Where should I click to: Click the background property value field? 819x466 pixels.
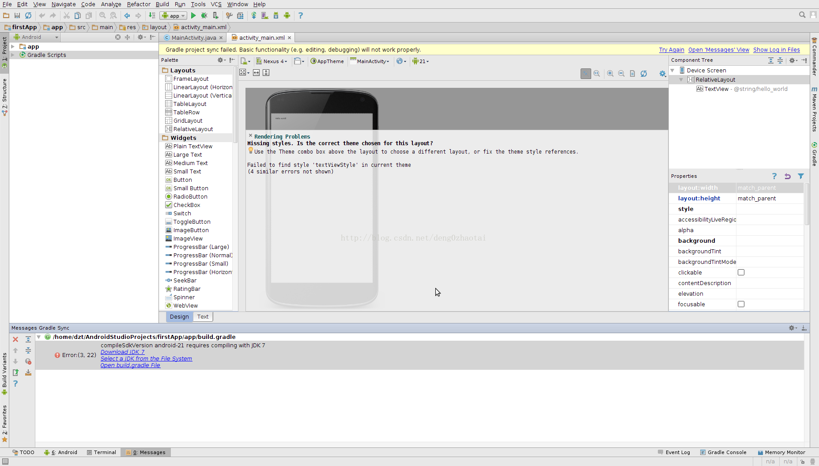click(770, 241)
